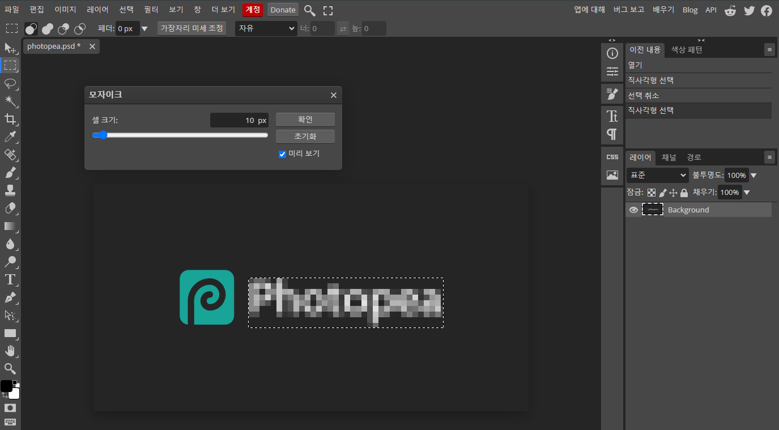Screen dimensions: 779x430
Task: Open the 파일 menu
Action: (12, 10)
